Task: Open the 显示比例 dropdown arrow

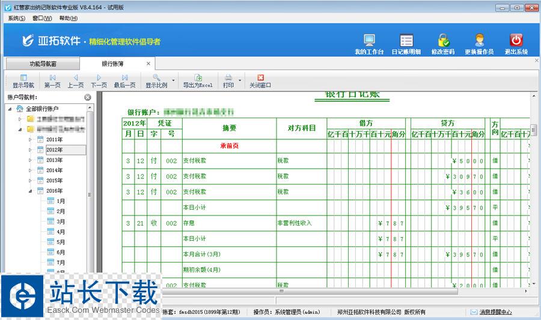Action: pos(174,81)
